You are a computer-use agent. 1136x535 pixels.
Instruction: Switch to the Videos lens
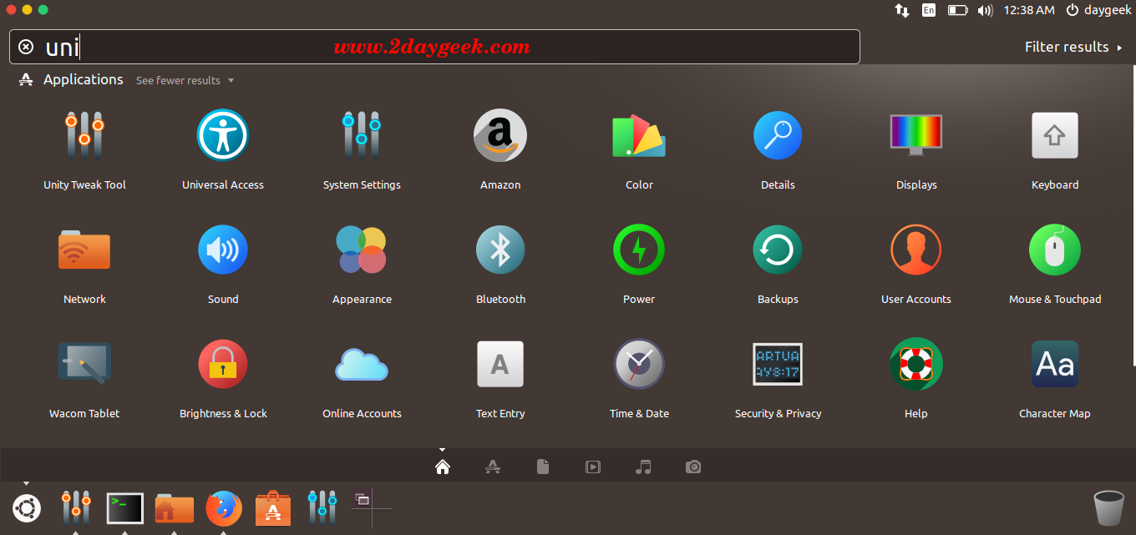pos(593,467)
